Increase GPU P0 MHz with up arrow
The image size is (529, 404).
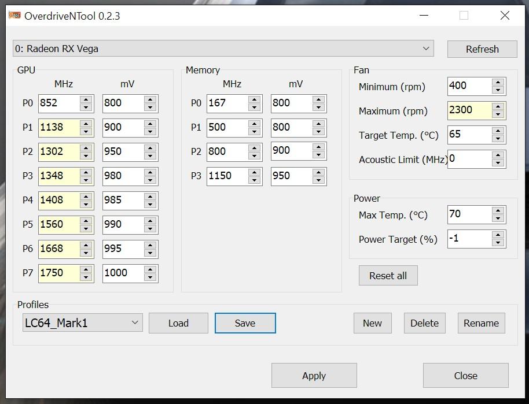[x=86, y=99]
